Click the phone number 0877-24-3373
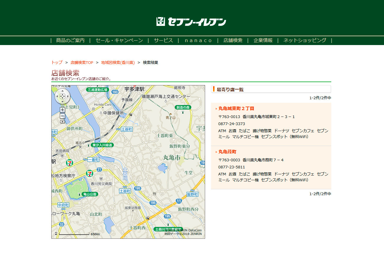 click(x=232, y=124)
